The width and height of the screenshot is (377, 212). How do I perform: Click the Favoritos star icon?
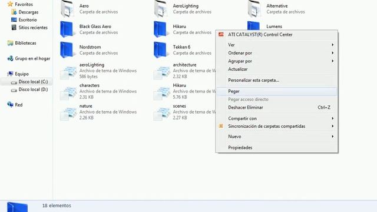point(10,4)
